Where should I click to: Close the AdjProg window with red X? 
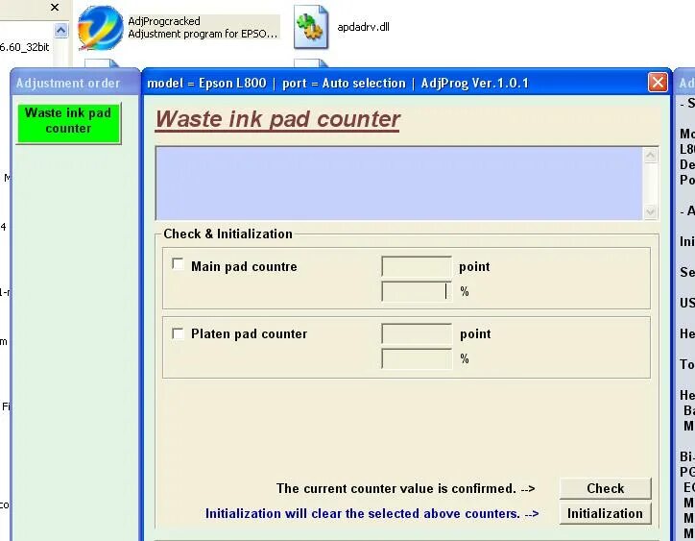[x=658, y=83]
